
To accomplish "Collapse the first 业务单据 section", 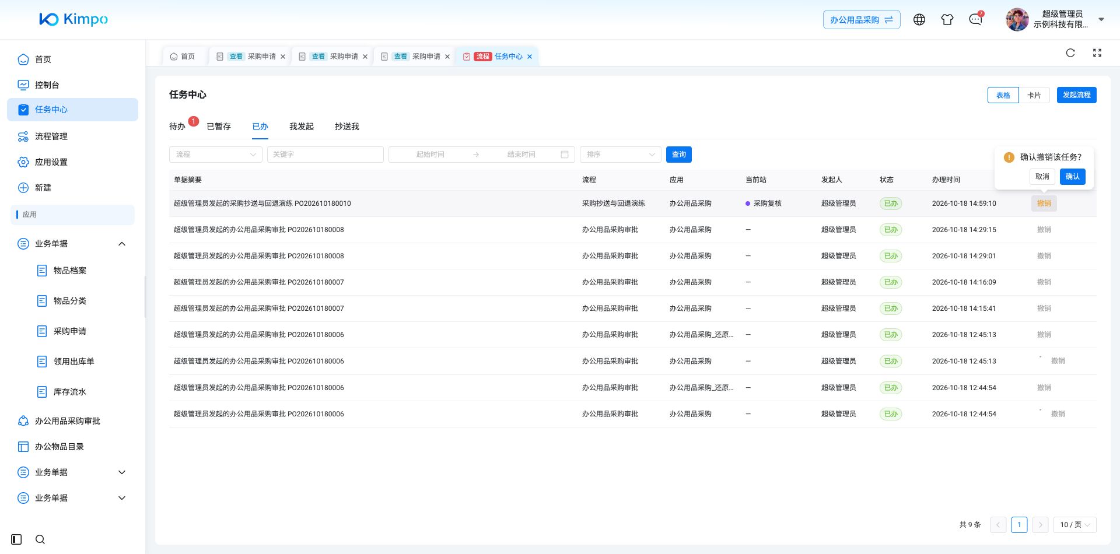I will [122, 244].
